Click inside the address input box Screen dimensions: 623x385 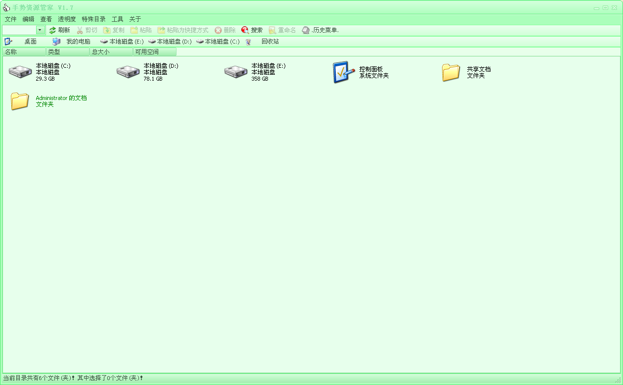pos(19,30)
